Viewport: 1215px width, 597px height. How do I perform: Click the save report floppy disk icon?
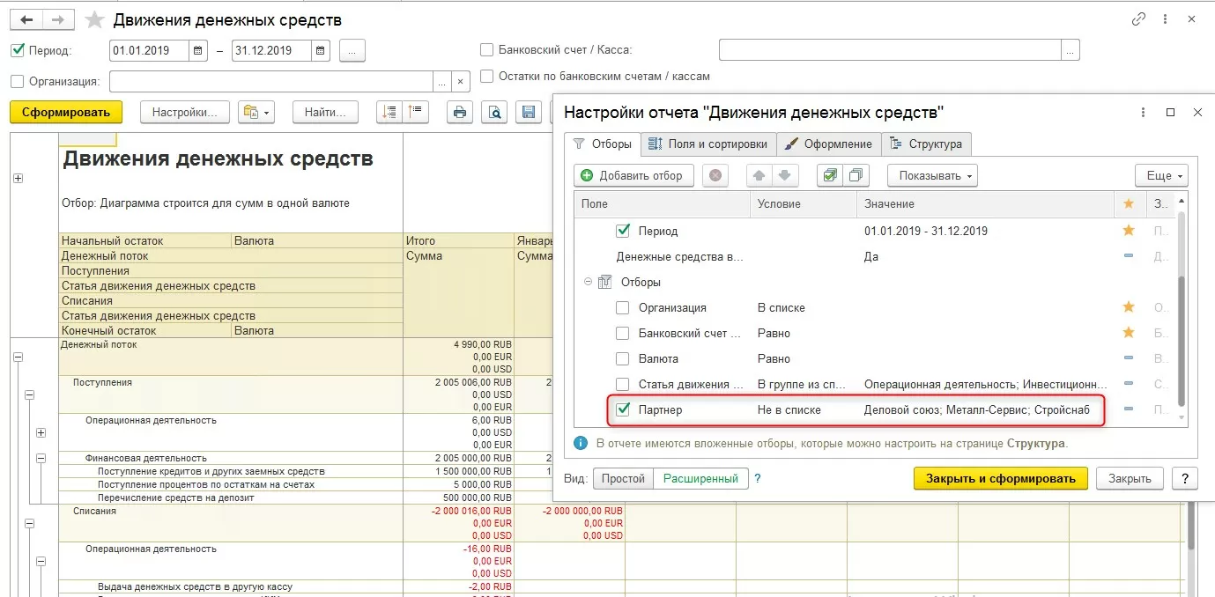tap(529, 112)
